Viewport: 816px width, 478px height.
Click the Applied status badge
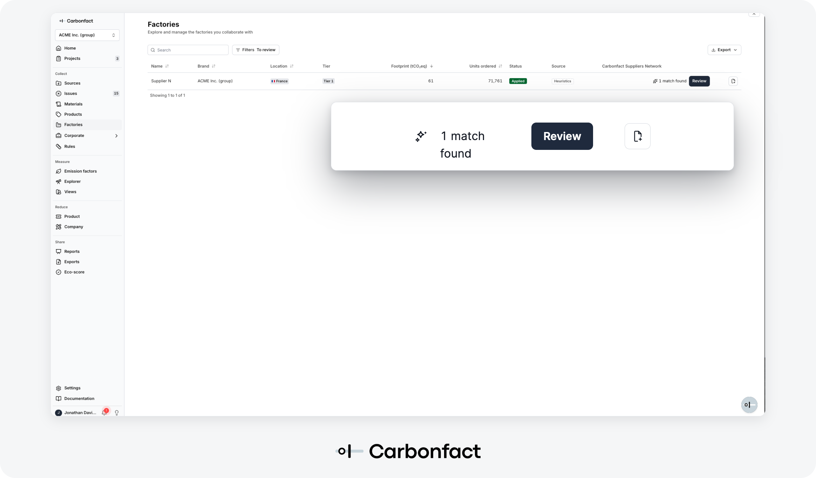518,81
